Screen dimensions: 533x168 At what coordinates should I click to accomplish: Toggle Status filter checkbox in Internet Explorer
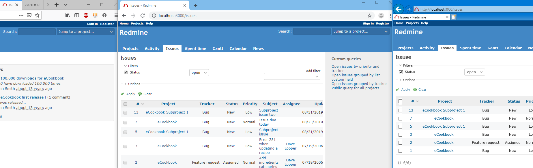click(401, 72)
